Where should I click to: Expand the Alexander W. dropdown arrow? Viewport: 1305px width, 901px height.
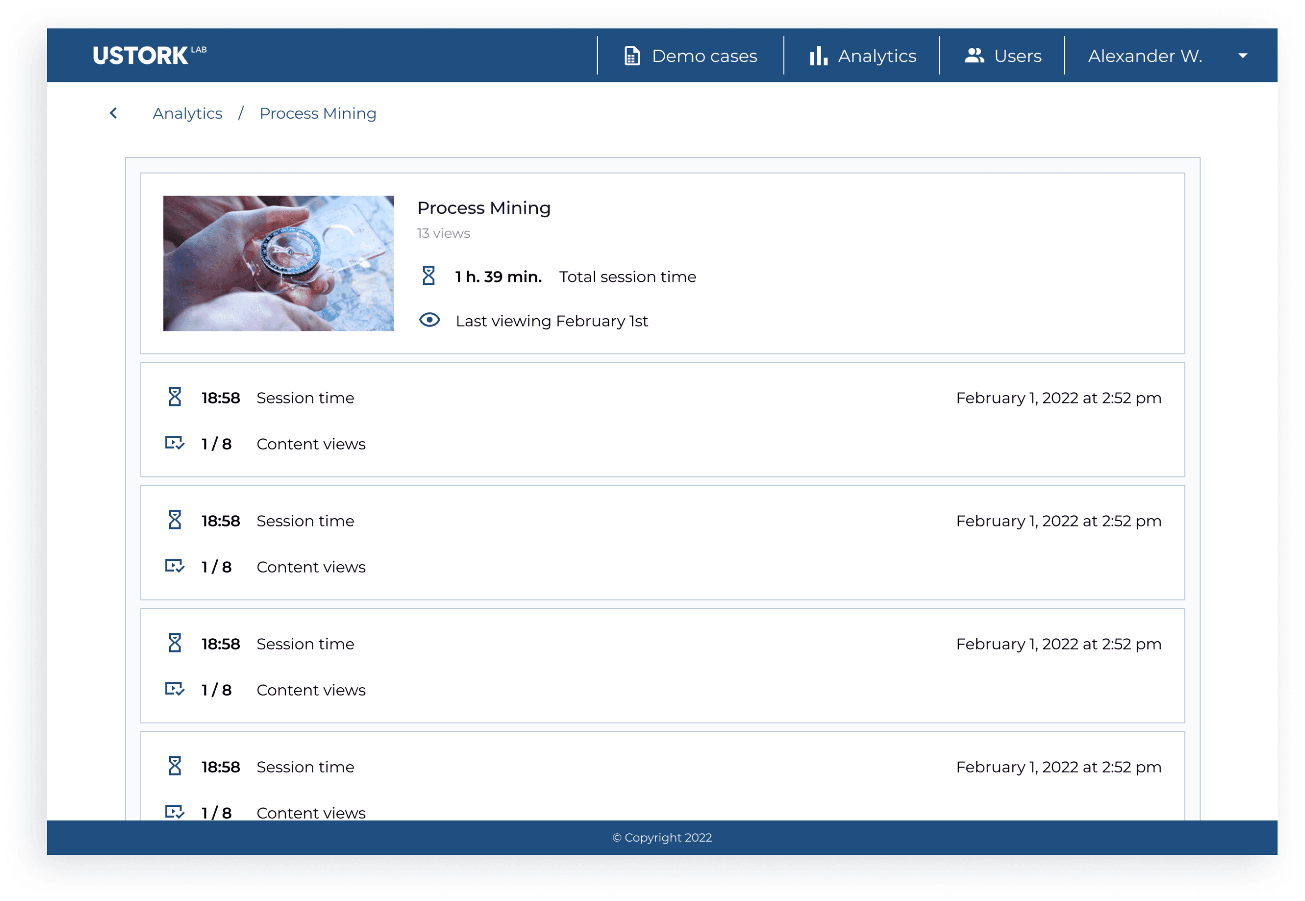pyautogui.click(x=1242, y=56)
